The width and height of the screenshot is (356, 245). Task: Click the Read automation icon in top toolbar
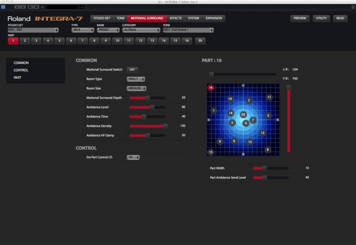click(x=16, y=6)
